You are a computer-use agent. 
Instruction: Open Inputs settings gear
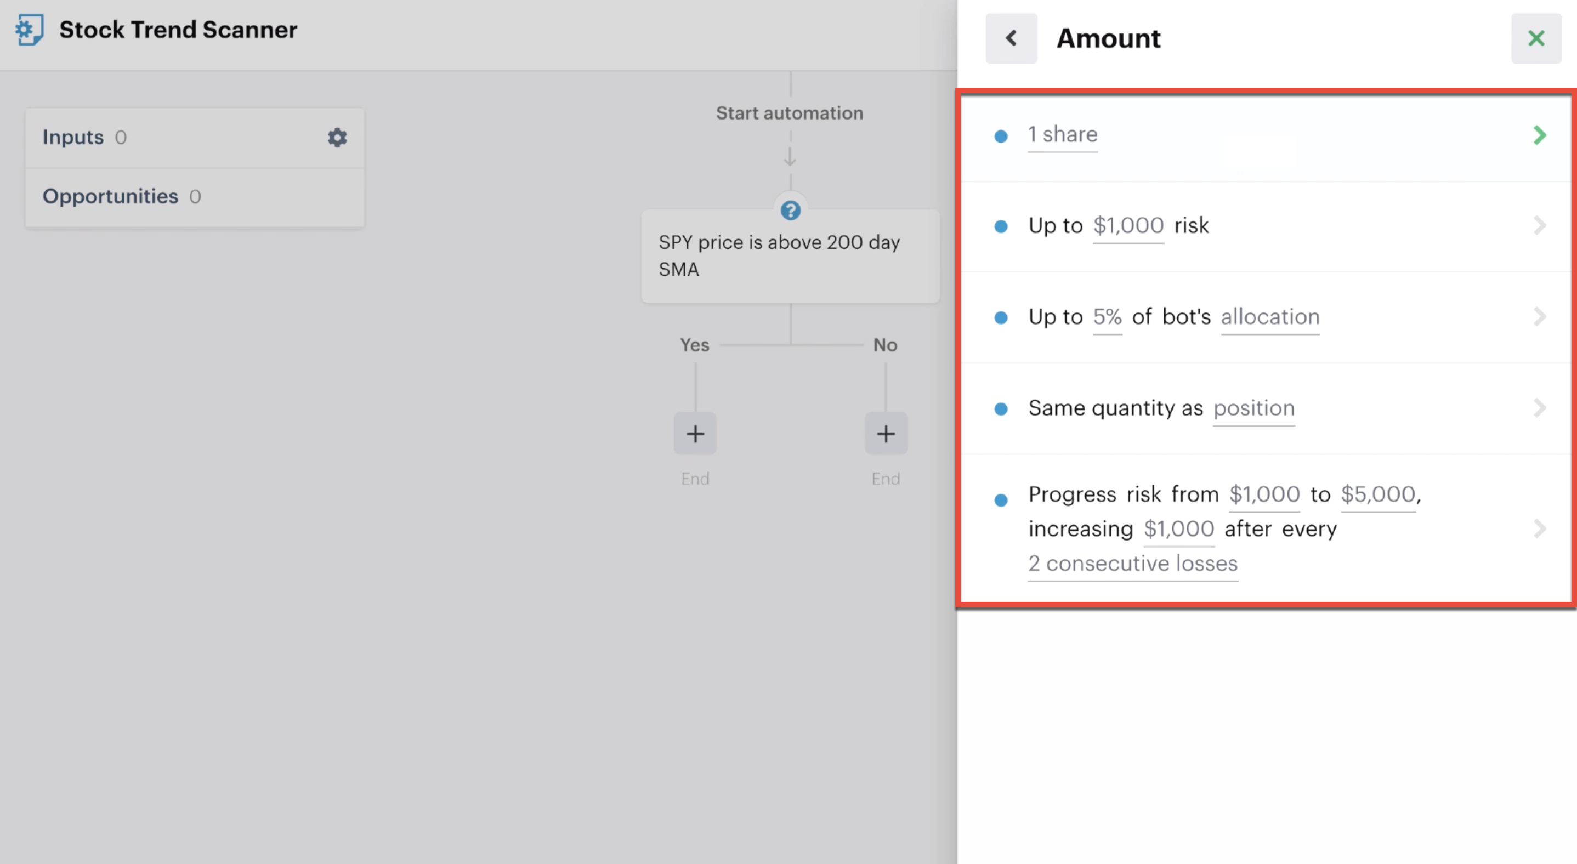tap(337, 137)
